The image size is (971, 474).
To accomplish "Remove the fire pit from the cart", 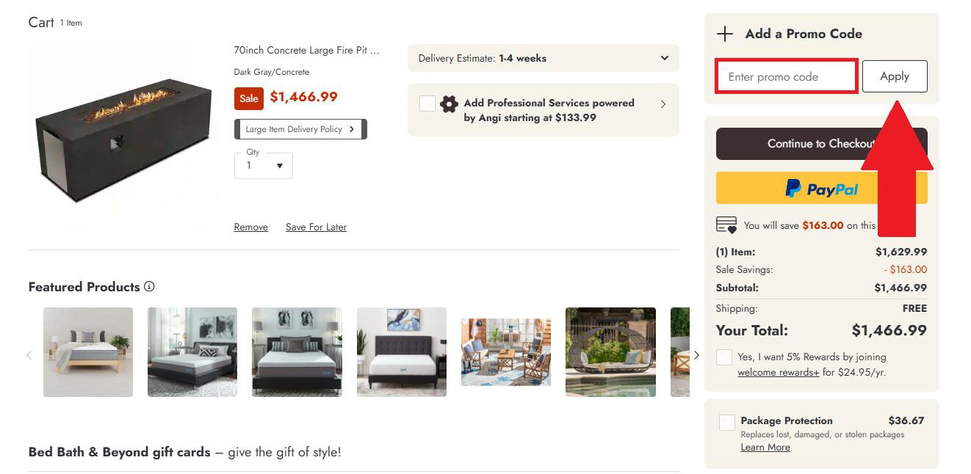I will pyautogui.click(x=250, y=227).
